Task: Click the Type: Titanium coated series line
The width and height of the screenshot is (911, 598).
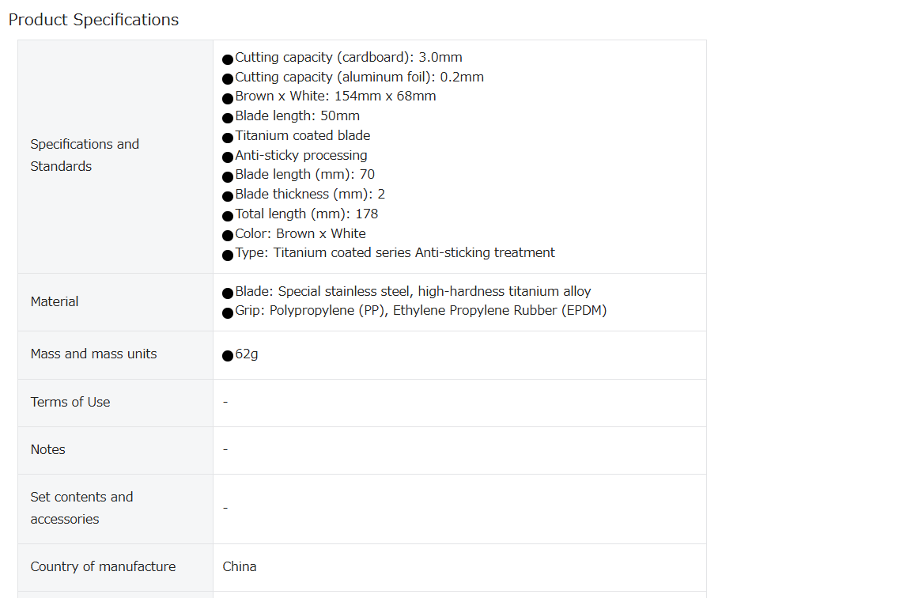Action: pyautogui.click(x=389, y=253)
